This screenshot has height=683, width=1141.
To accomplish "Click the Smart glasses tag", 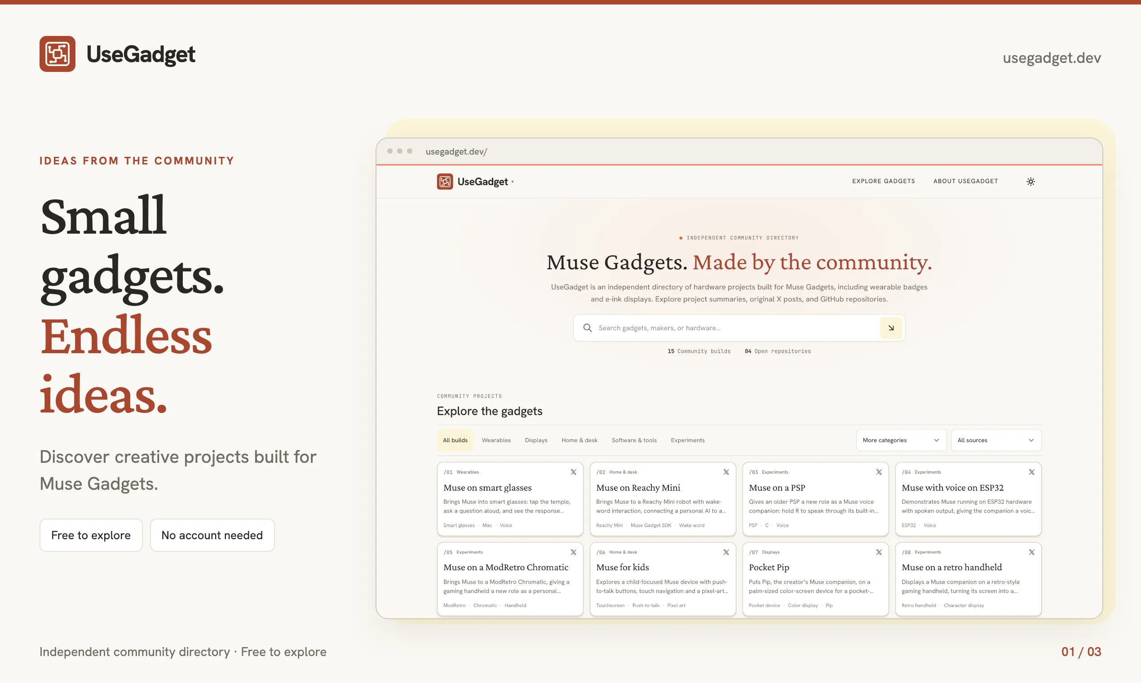I will (x=459, y=526).
